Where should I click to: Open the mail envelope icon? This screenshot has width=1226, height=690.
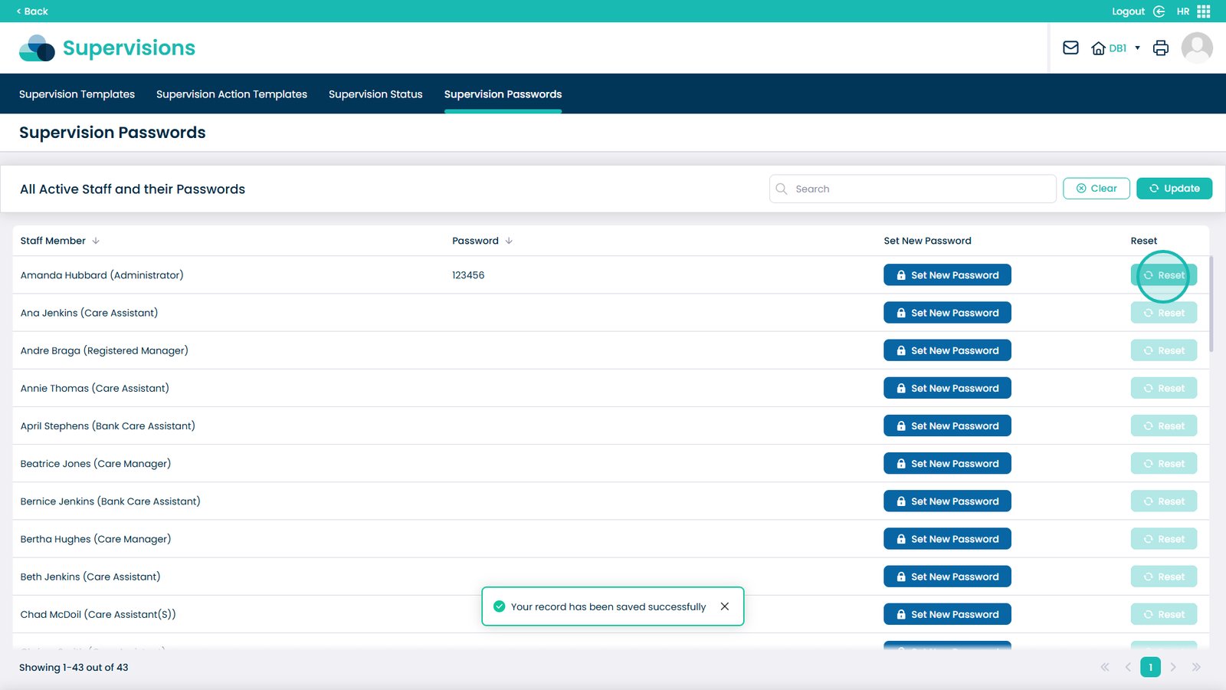1070,48
